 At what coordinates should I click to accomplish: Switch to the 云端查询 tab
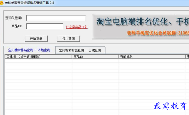click(80, 50)
